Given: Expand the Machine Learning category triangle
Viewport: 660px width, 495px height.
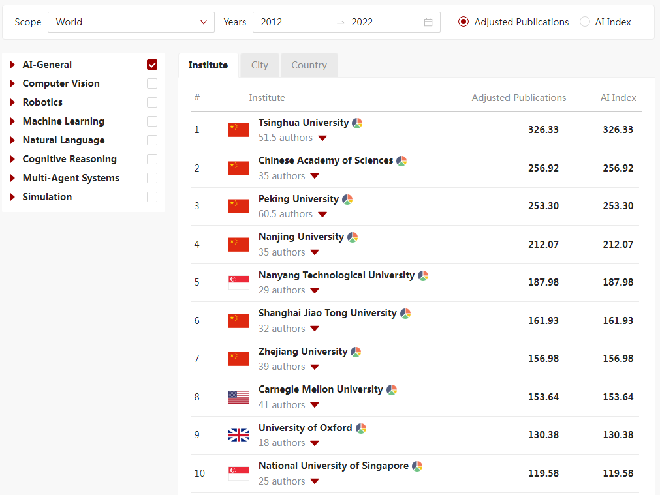Looking at the screenshot, I should tap(12, 121).
